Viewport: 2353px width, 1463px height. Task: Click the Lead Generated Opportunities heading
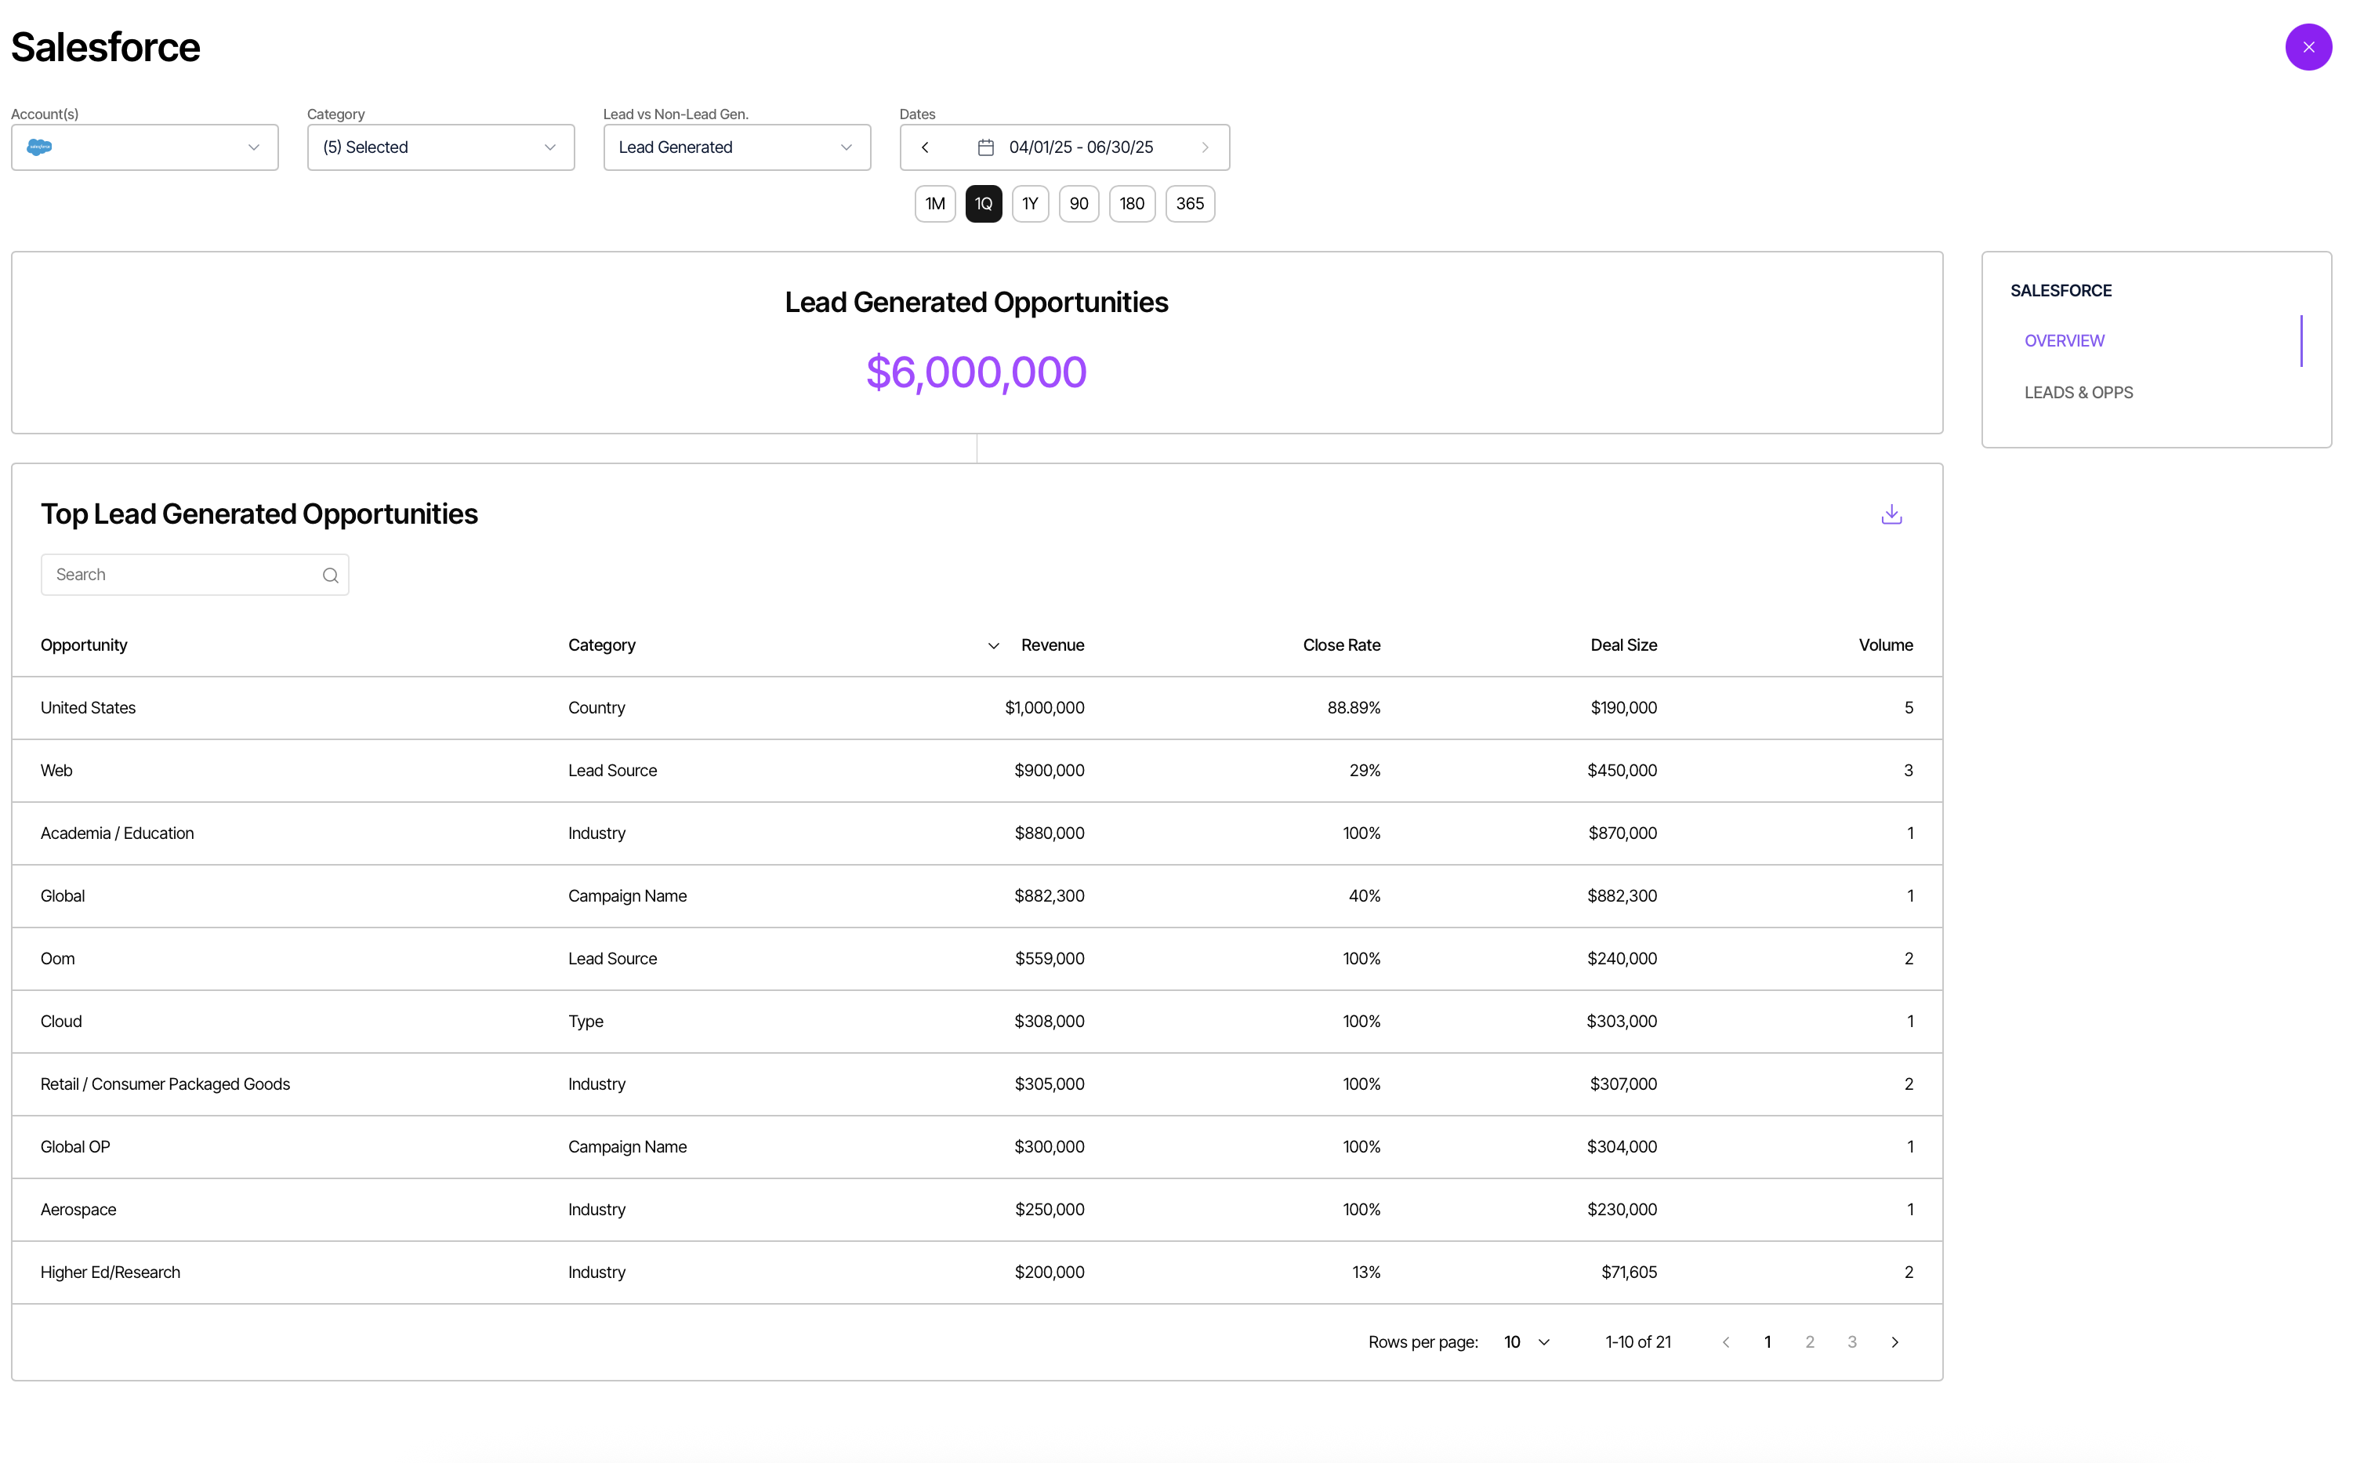pos(976,302)
